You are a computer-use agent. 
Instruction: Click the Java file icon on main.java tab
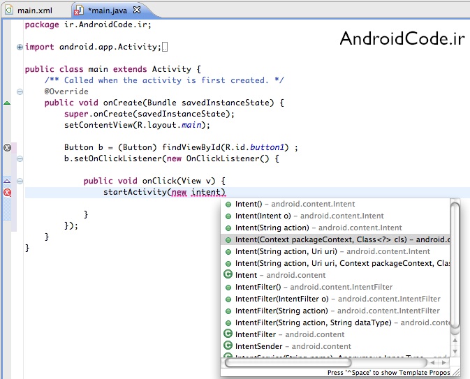(x=79, y=11)
